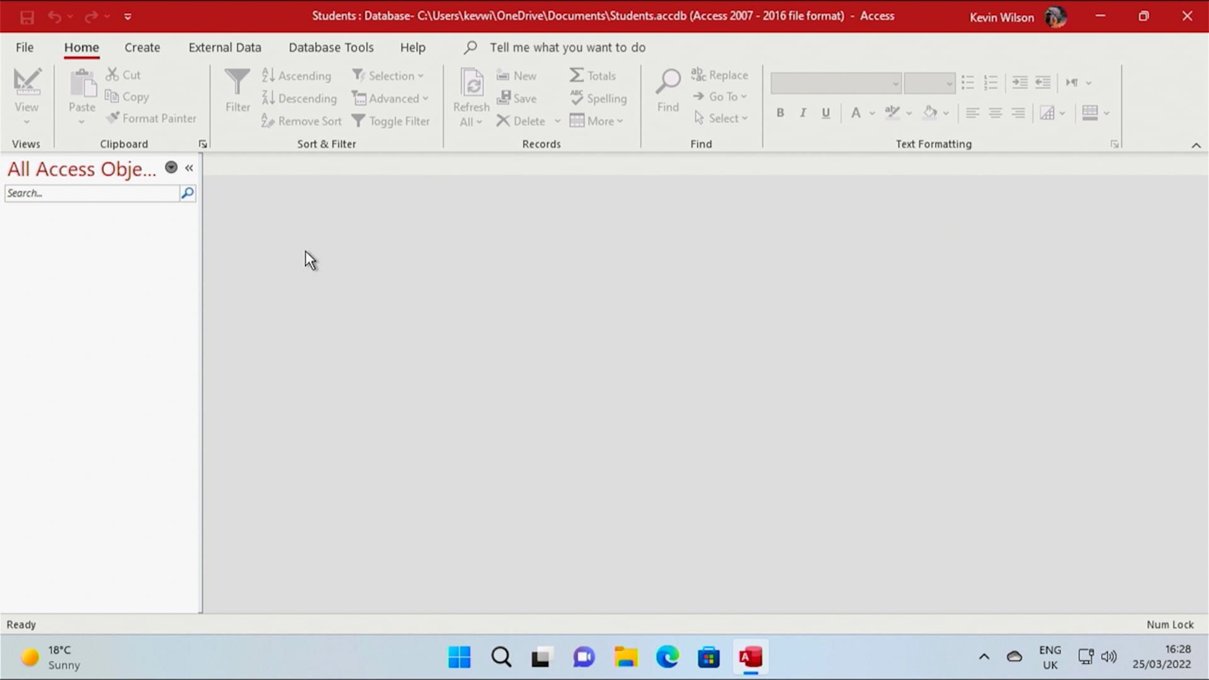Apply Totals to records
Image resolution: width=1209 pixels, height=680 pixels.
coord(593,75)
